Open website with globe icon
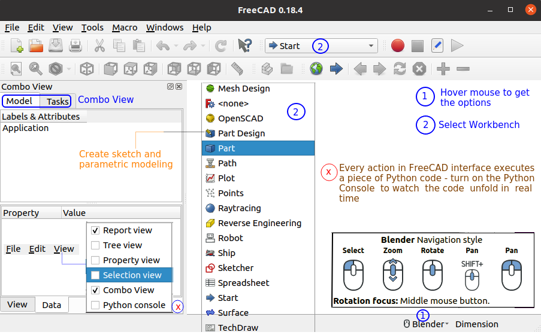The image size is (541, 335). [316, 69]
